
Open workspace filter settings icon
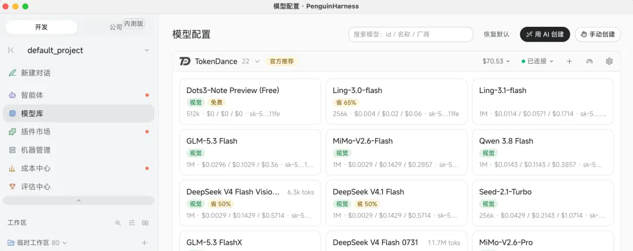click(x=132, y=223)
